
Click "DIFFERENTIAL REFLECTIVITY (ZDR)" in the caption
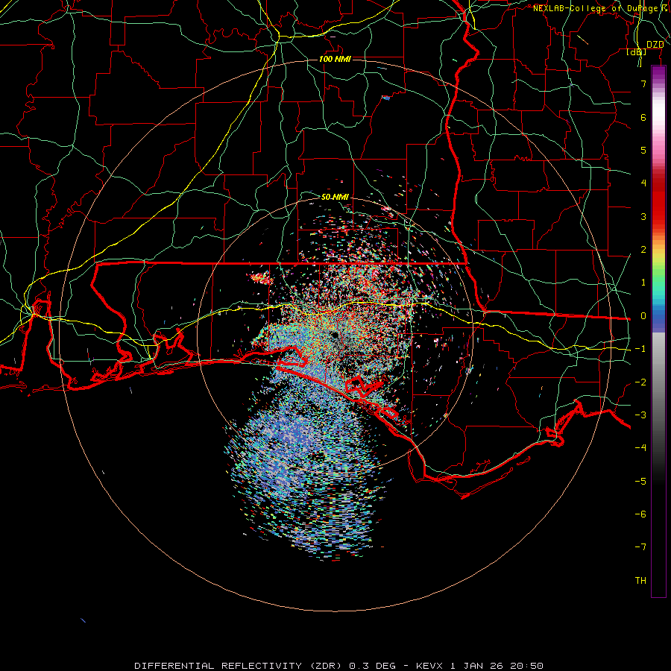point(238,666)
